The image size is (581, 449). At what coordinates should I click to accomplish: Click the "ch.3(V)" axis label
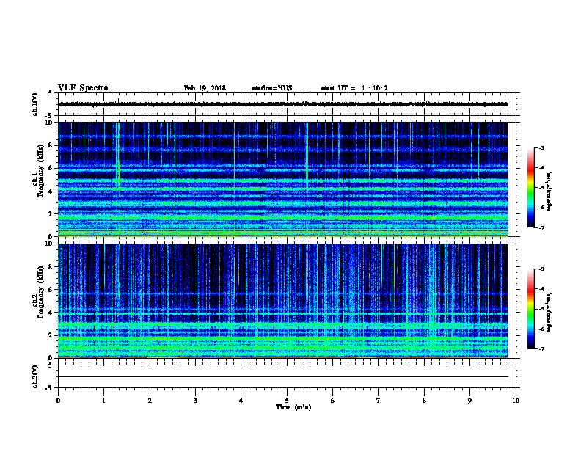tap(34, 376)
